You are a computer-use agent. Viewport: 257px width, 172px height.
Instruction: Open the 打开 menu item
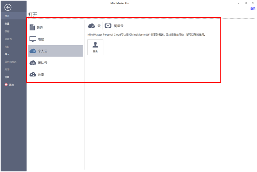coord(13,16)
